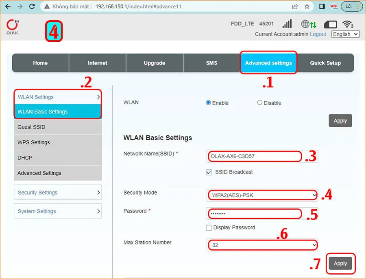Select the WLAN Enable radio button
366x279 pixels.
(x=209, y=103)
